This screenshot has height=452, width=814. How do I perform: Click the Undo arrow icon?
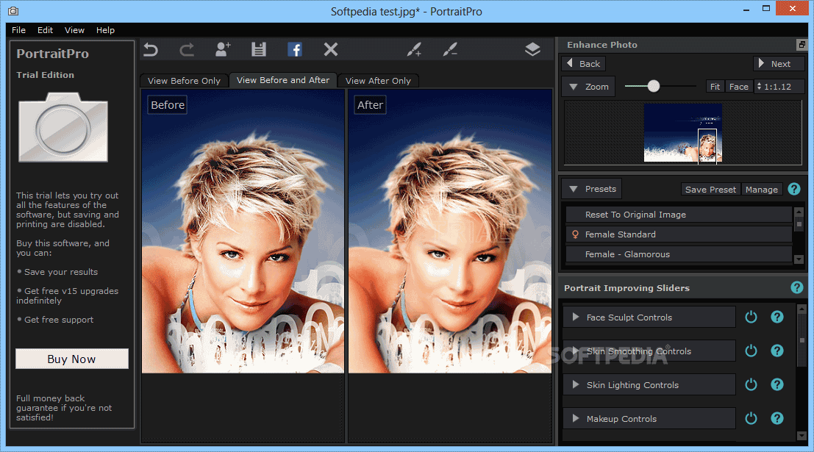(151, 50)
